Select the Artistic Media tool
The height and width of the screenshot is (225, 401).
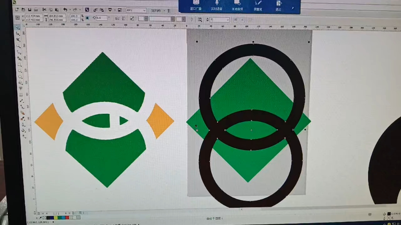19,58
